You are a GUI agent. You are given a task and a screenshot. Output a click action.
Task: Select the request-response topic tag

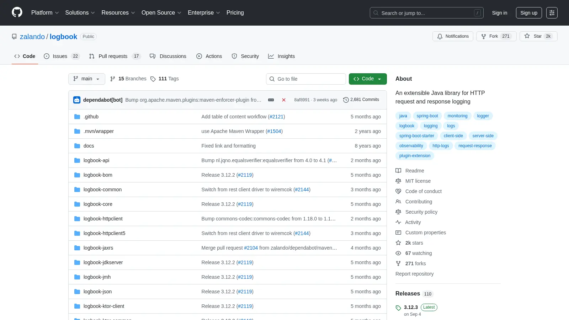tap(475, 146)
